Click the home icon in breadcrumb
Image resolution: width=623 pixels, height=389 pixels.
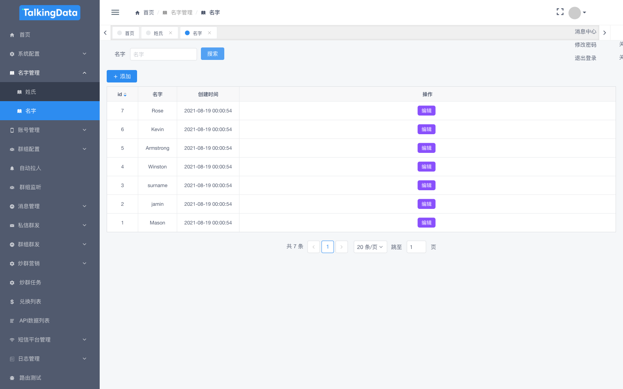click(137, 13)
